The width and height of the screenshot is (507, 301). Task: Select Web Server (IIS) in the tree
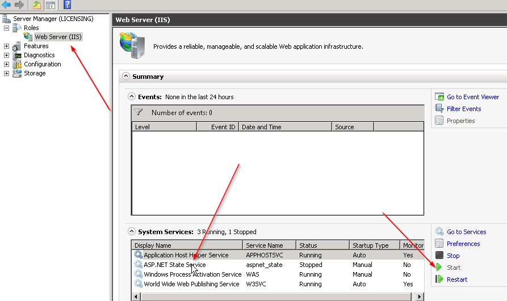point(58,37)
